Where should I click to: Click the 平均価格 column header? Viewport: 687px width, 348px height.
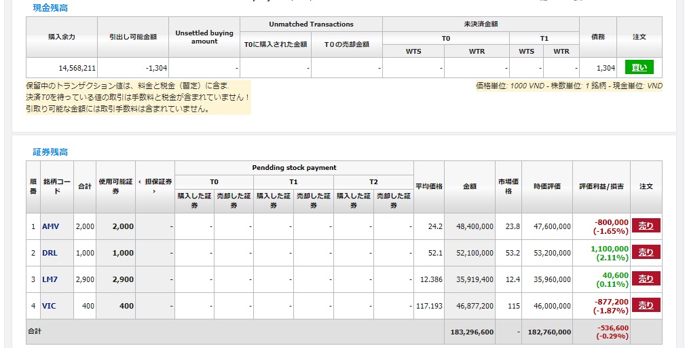click(x=429, y=186)
